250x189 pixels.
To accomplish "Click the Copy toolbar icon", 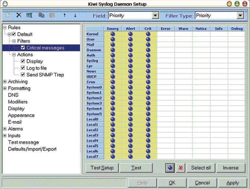I will (x=41, y=15).
